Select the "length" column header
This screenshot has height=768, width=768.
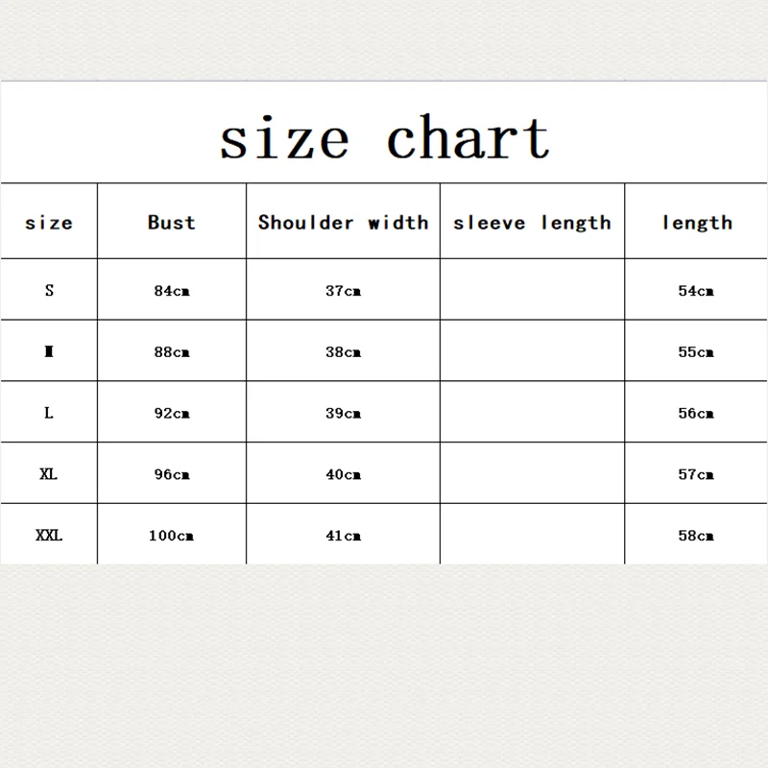pyautogui.click(x=697, y=224)
